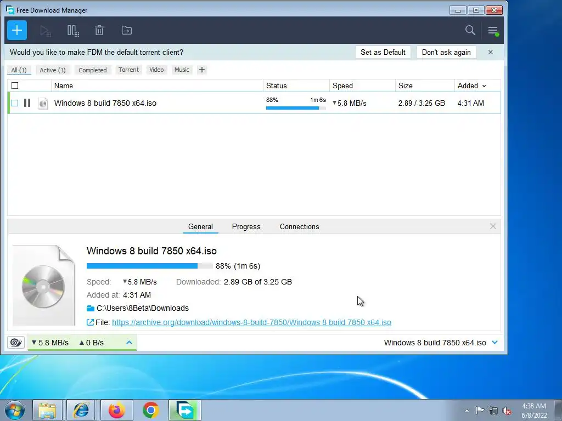The image size is (562, 421).
Task: Expand the traffic speed panel chevron
Action: pyautogui.click(x=129, y=343)
